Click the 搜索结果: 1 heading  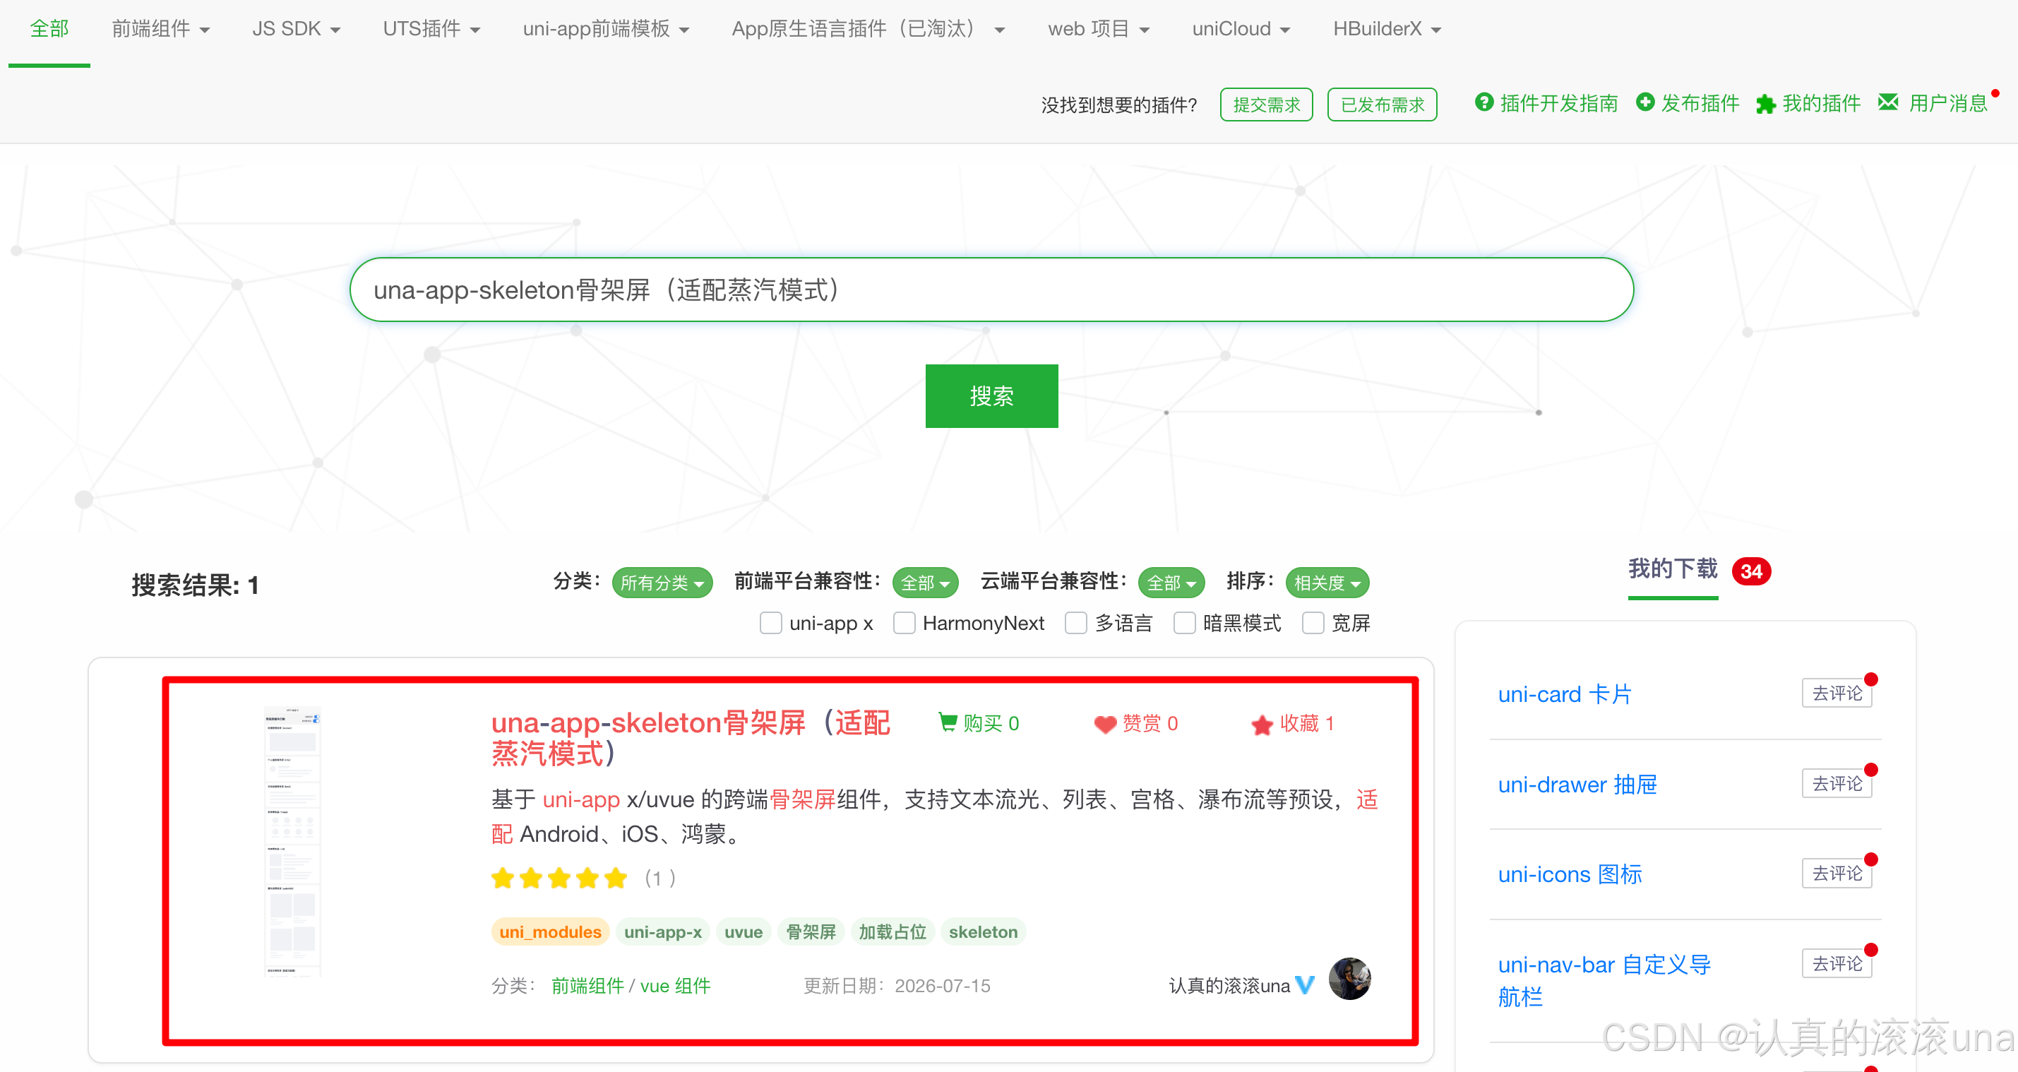pos(195,585)
